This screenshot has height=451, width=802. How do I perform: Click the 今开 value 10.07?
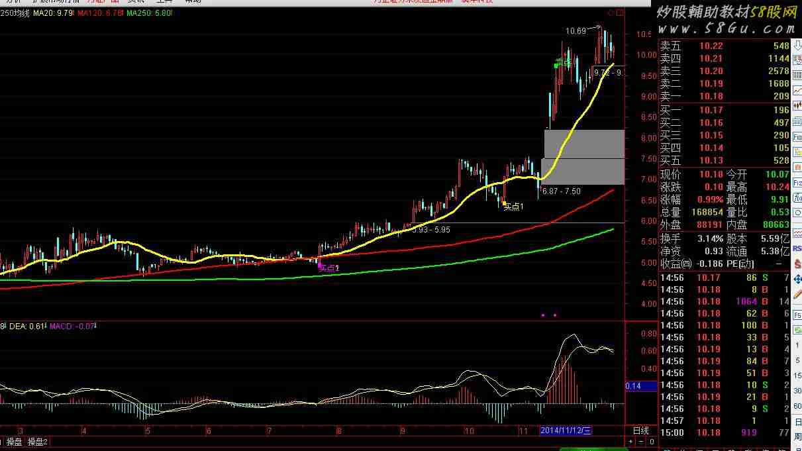[777, 175]
